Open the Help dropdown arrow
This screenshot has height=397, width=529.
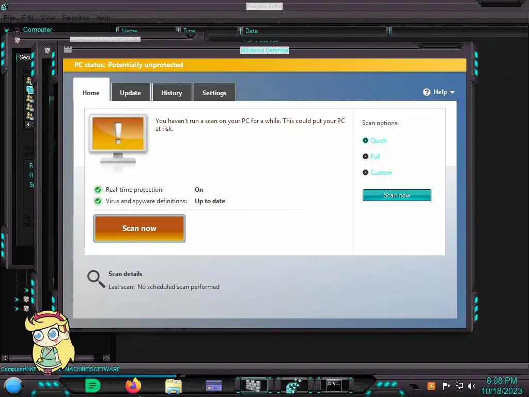[453, 92]
